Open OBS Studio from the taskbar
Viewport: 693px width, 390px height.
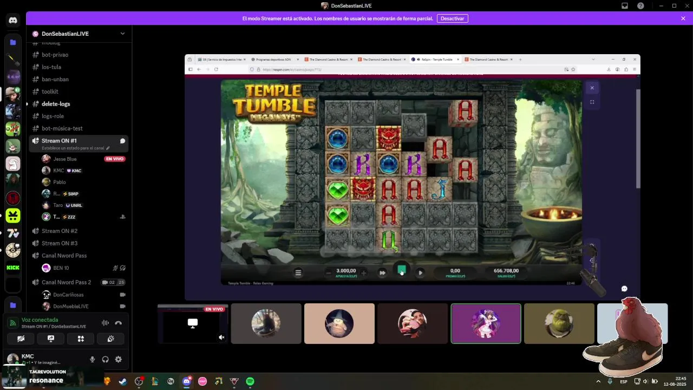pos(139,381)
